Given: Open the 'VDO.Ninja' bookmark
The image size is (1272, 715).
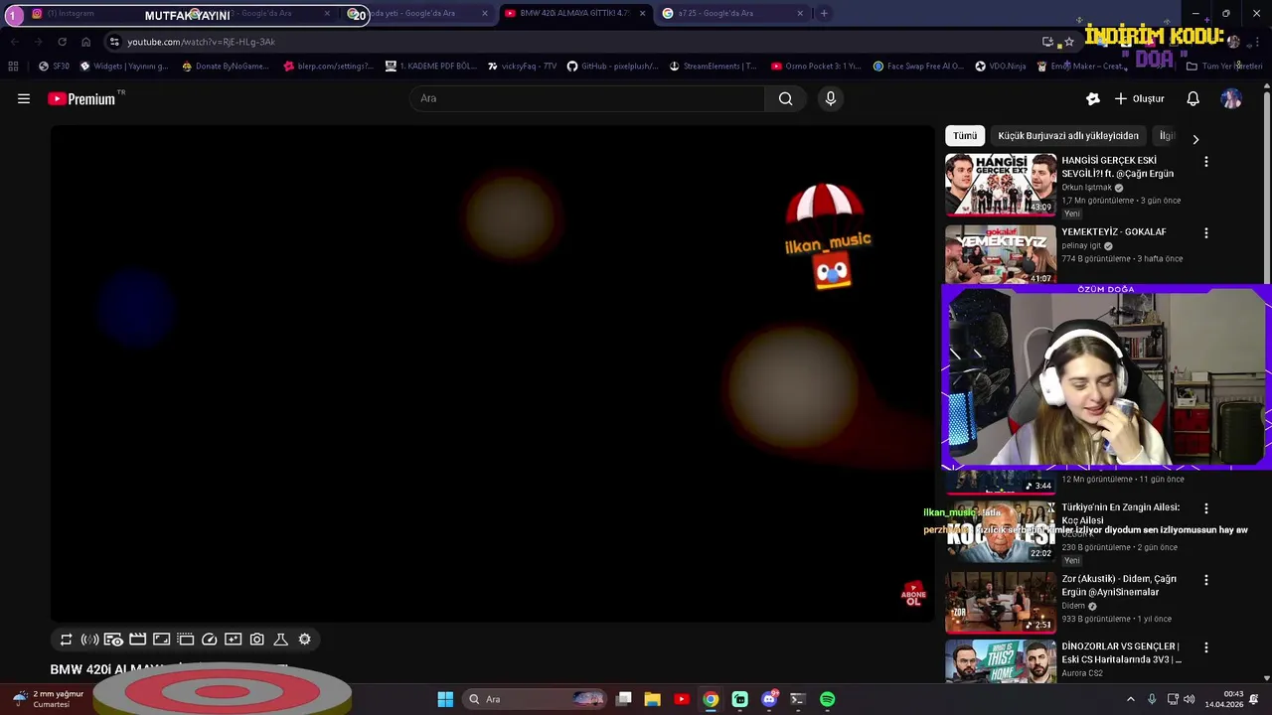Looking at the screenshot, I should click(x=1001, y=67).
